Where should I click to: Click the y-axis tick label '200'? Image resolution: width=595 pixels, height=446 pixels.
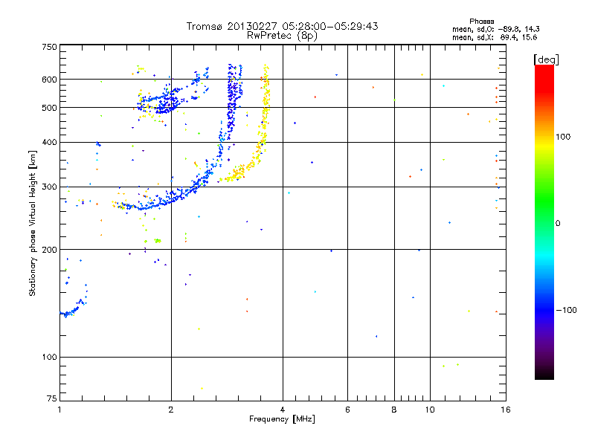point(49,250)
